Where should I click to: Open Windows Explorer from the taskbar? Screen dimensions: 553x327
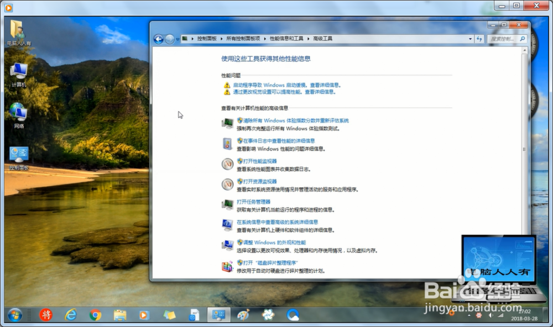(120, 315)
